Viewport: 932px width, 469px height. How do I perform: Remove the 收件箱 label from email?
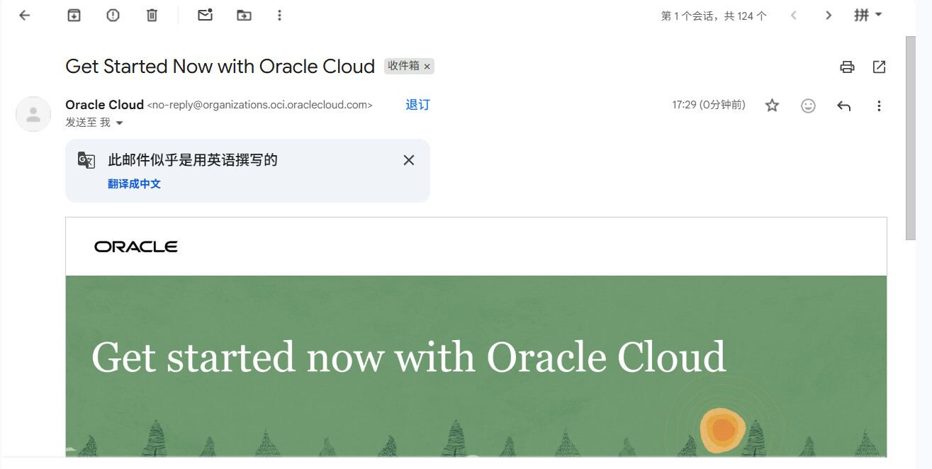427,67
